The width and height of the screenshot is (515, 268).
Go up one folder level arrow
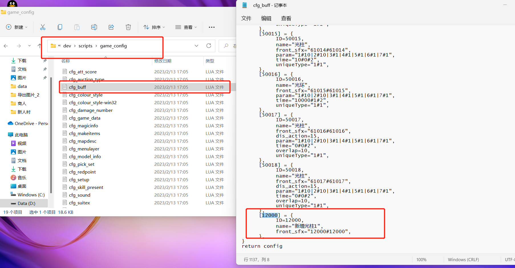tap(39, 46)
